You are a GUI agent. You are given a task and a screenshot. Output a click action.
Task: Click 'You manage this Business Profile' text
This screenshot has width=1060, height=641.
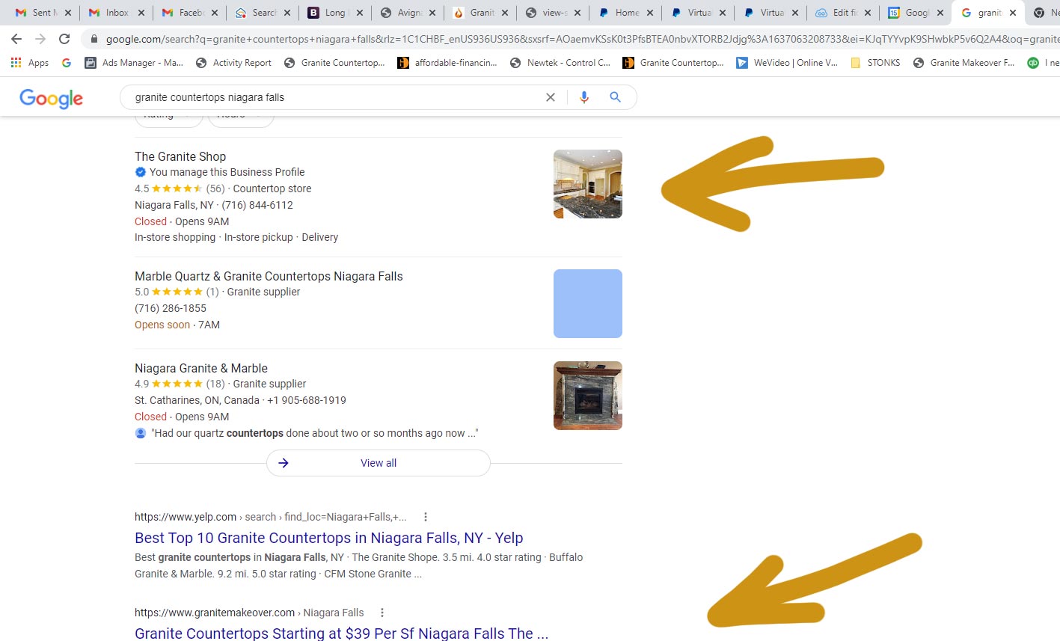tap(227, 172)
